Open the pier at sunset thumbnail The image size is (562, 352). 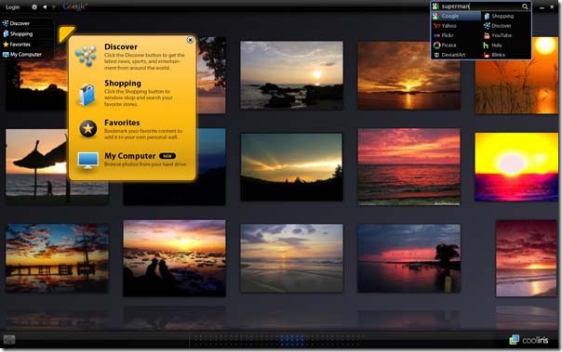tap(57, 258)
